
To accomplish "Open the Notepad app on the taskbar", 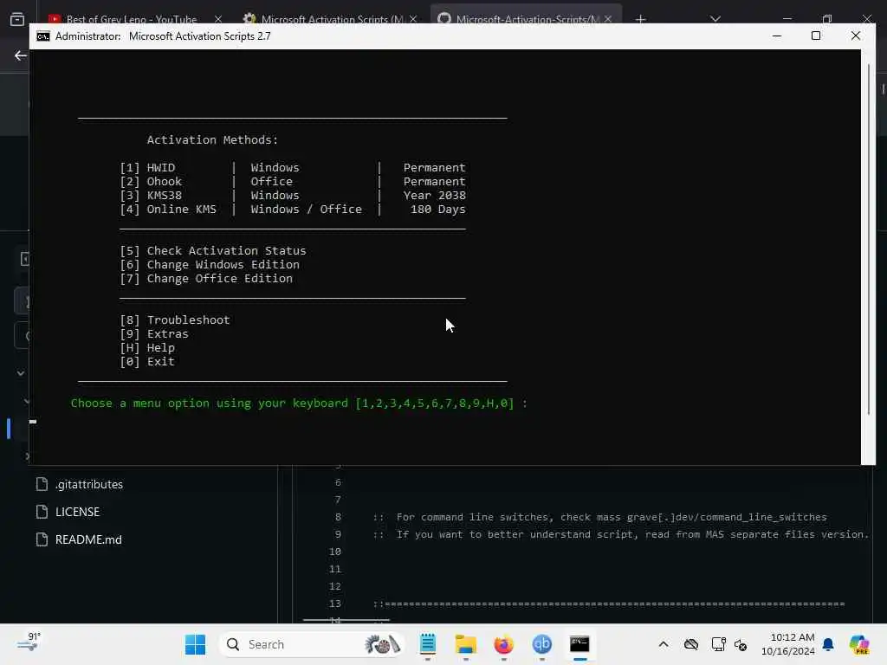I will point(428,644).
